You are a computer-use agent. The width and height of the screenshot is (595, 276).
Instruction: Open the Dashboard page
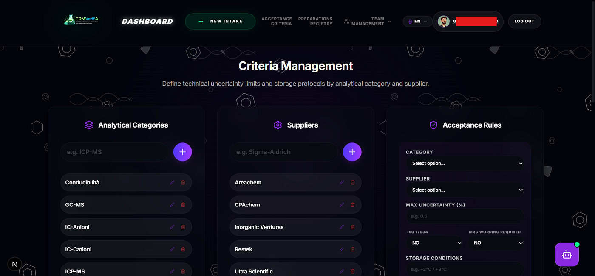pyautogui.click(x=147, y=21)
